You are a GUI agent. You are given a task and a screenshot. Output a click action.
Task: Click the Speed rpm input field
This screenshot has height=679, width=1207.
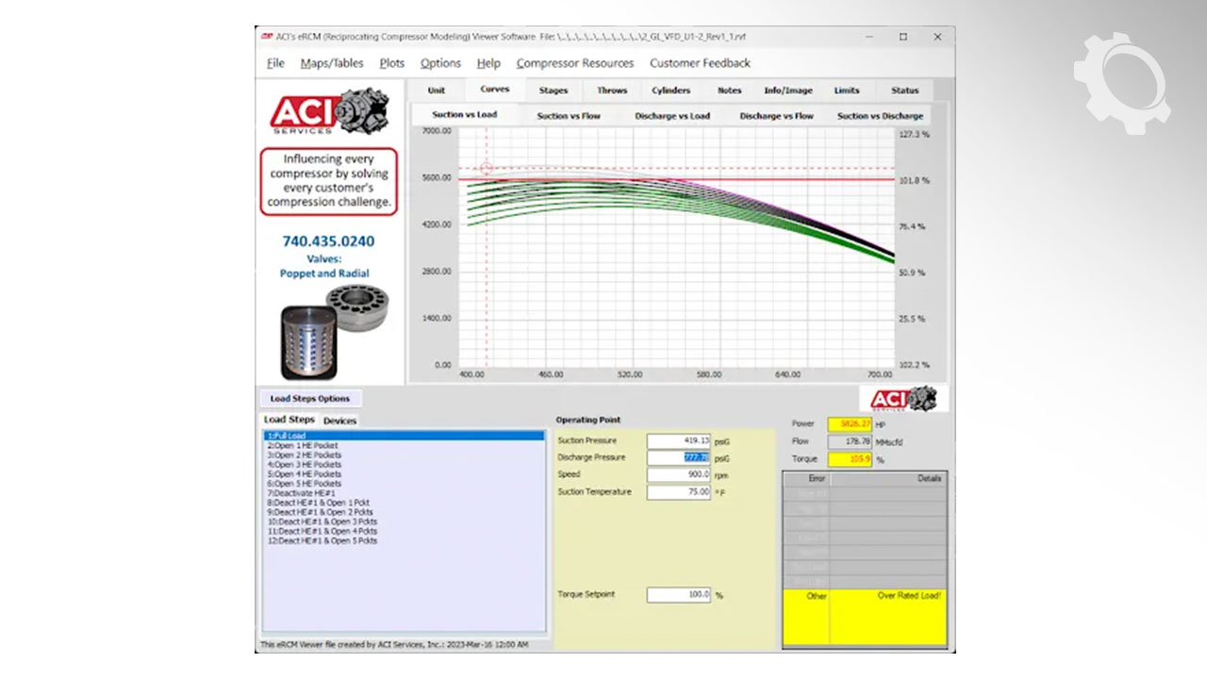click(x=678, y=474)
